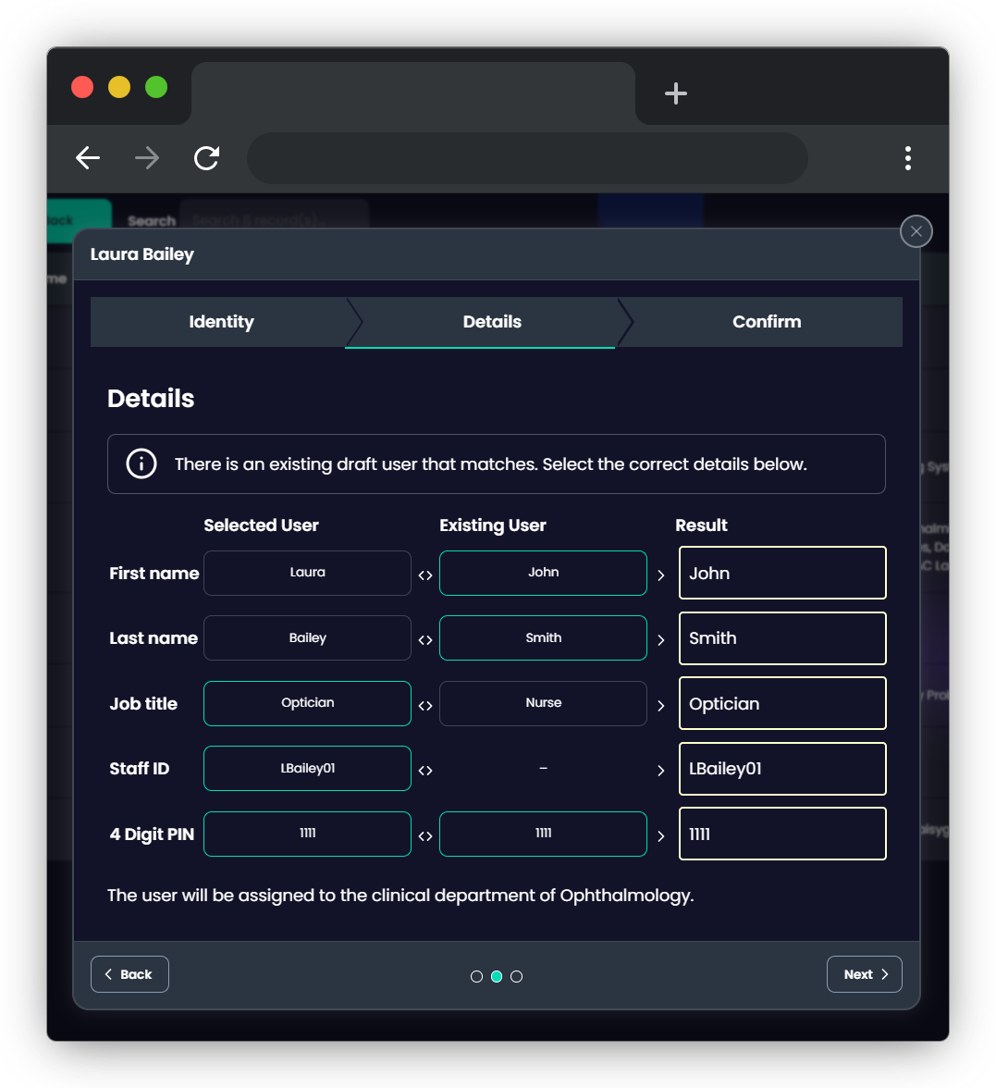Click the swap icon in Last name row
996x1088 pixels.
tap(425, 640)
